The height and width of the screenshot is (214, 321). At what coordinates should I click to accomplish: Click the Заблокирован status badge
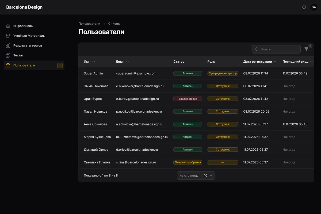click(x=188, y=99)
